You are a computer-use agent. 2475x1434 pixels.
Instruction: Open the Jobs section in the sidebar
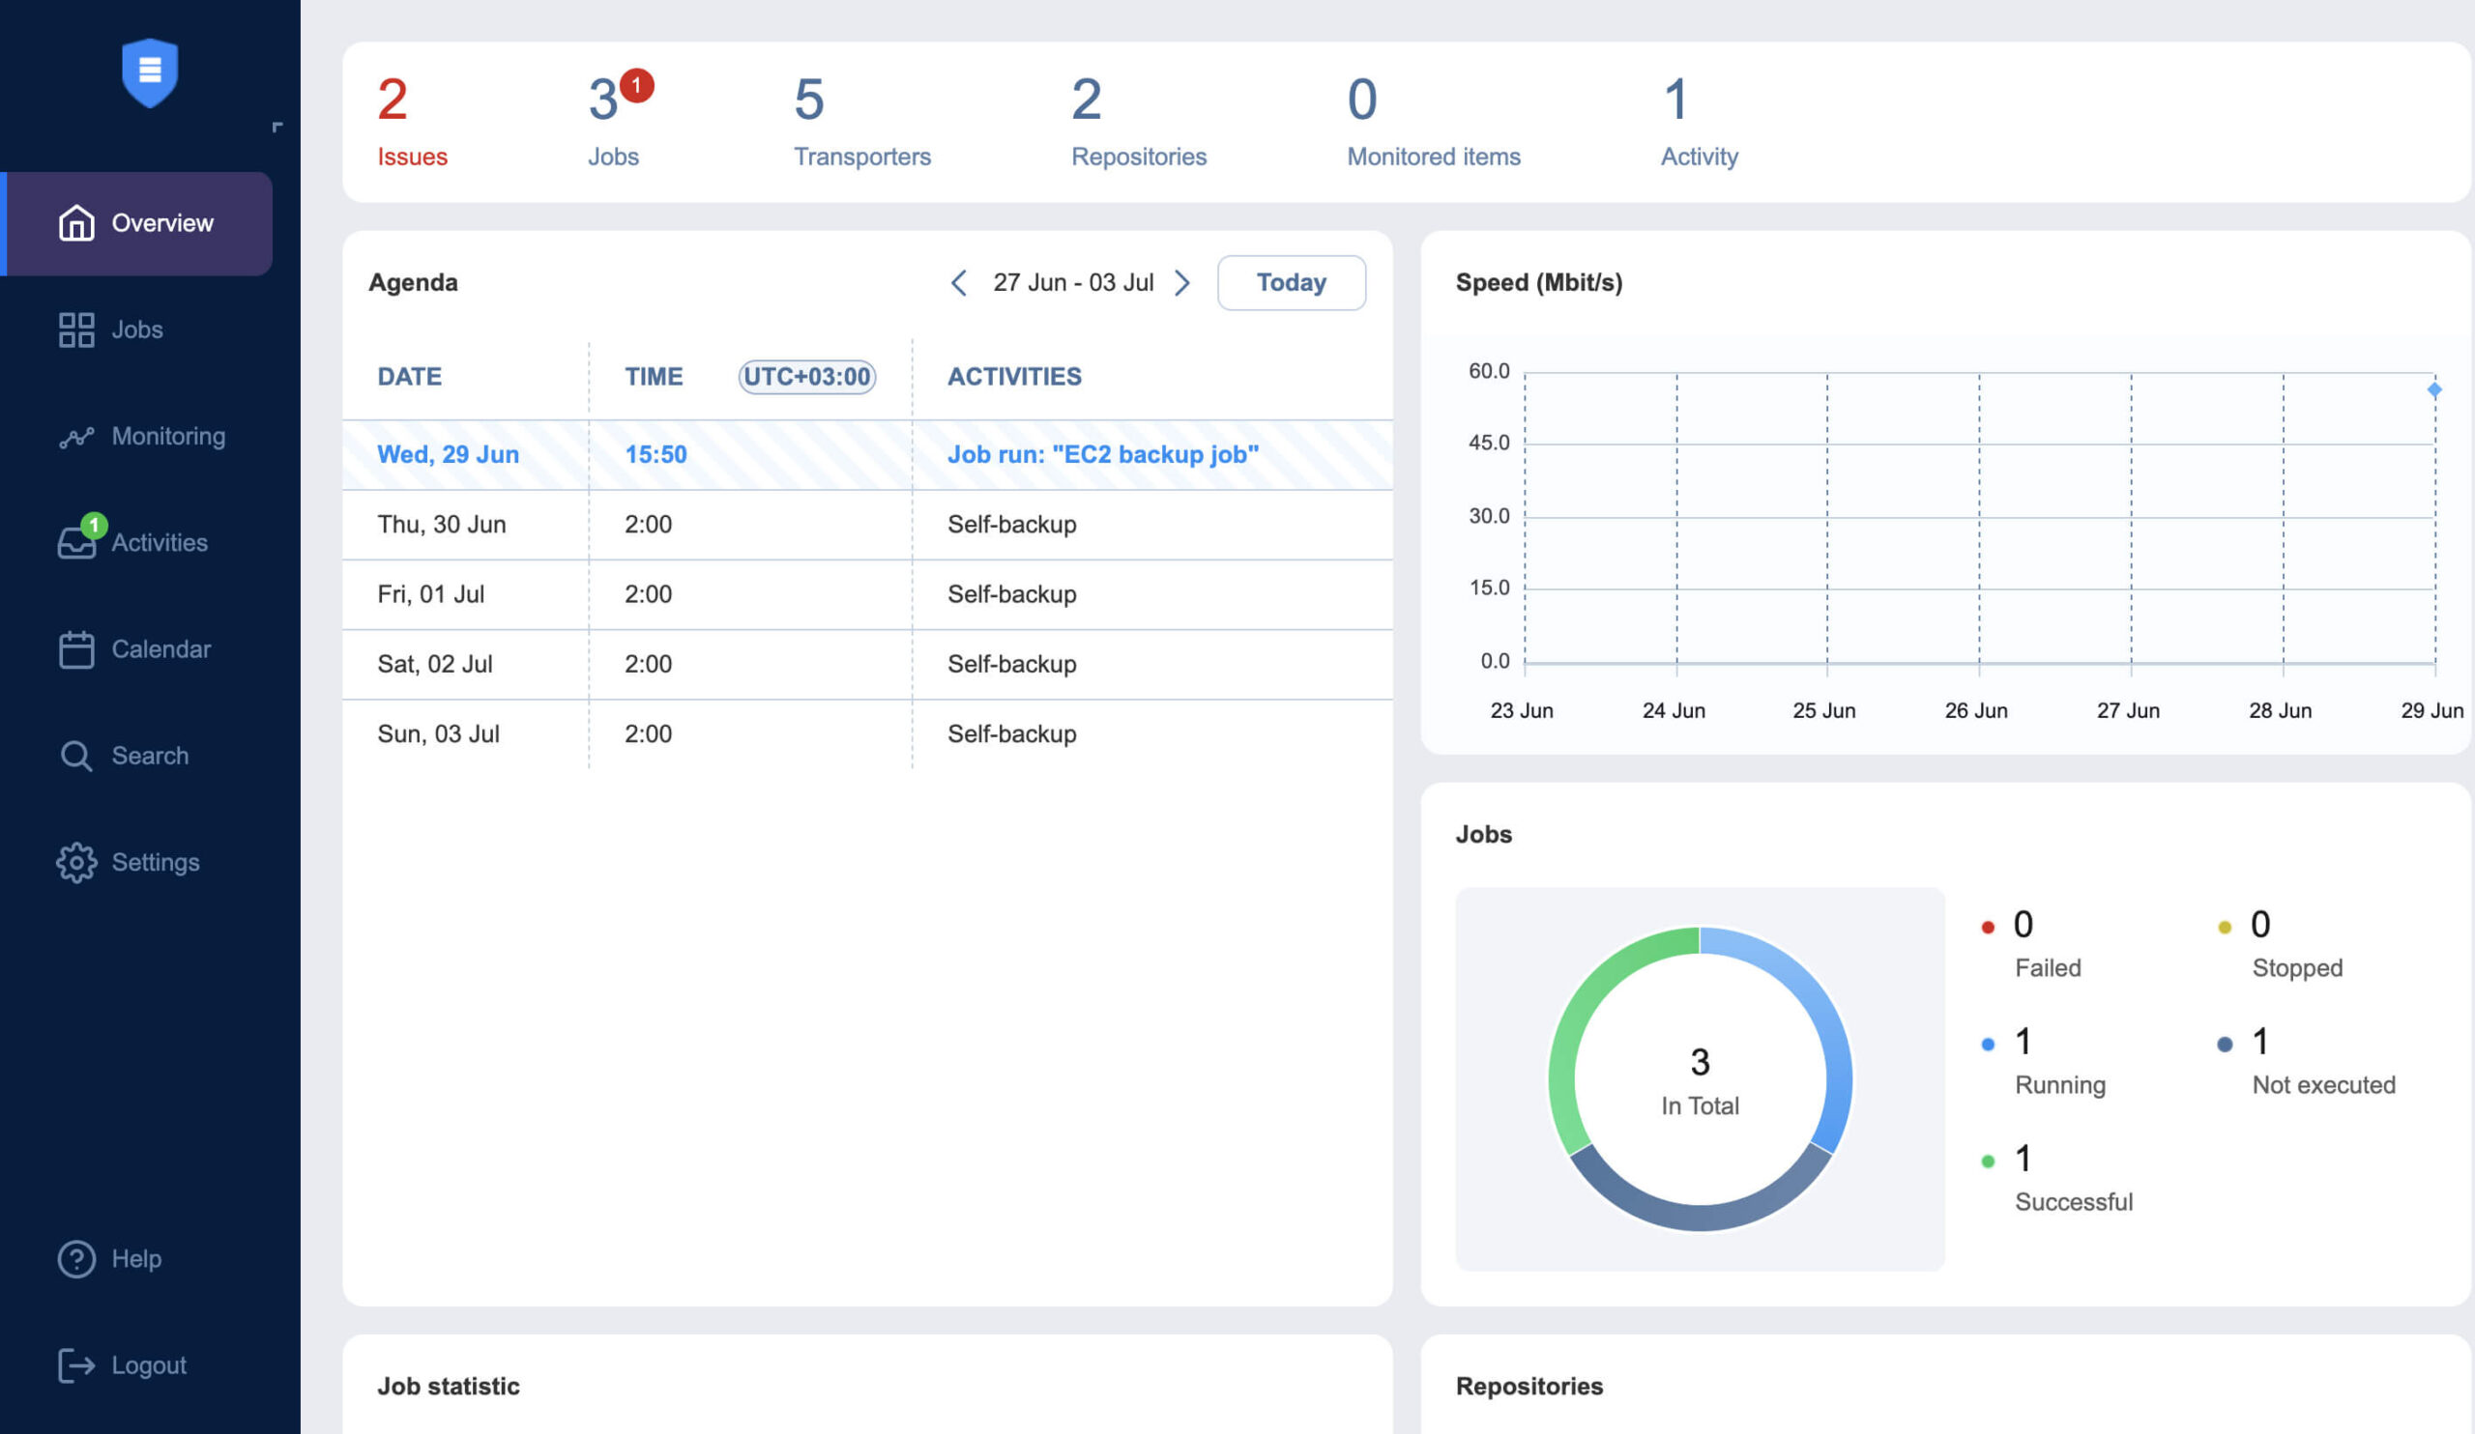point(136,330)
